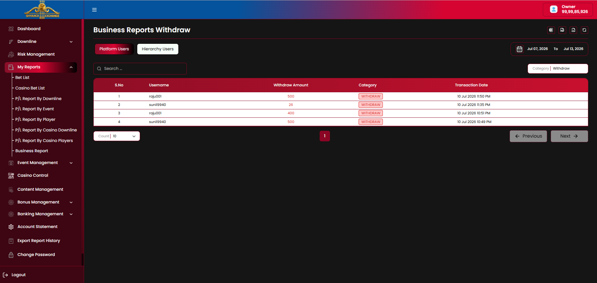Download report as CSV icon

point(573,30)
